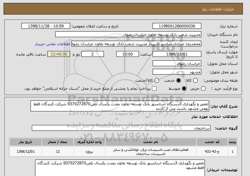This screenshot has width=250, height=176.
Task: Toggle the Islamic treasury payment checkbox
Action: coord(154,88)
